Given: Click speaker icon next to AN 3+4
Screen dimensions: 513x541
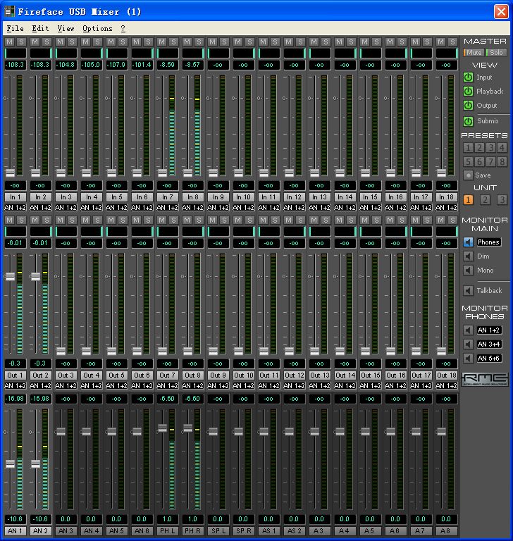Looking at the screenshot, I should [468, 344].
